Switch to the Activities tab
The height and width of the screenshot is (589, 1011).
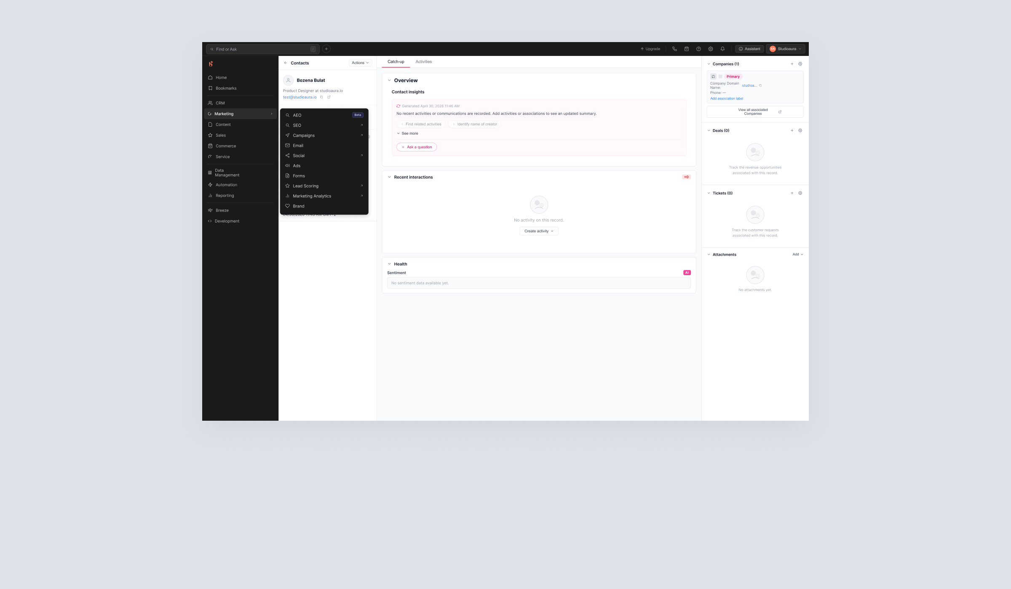click(423, 62)
